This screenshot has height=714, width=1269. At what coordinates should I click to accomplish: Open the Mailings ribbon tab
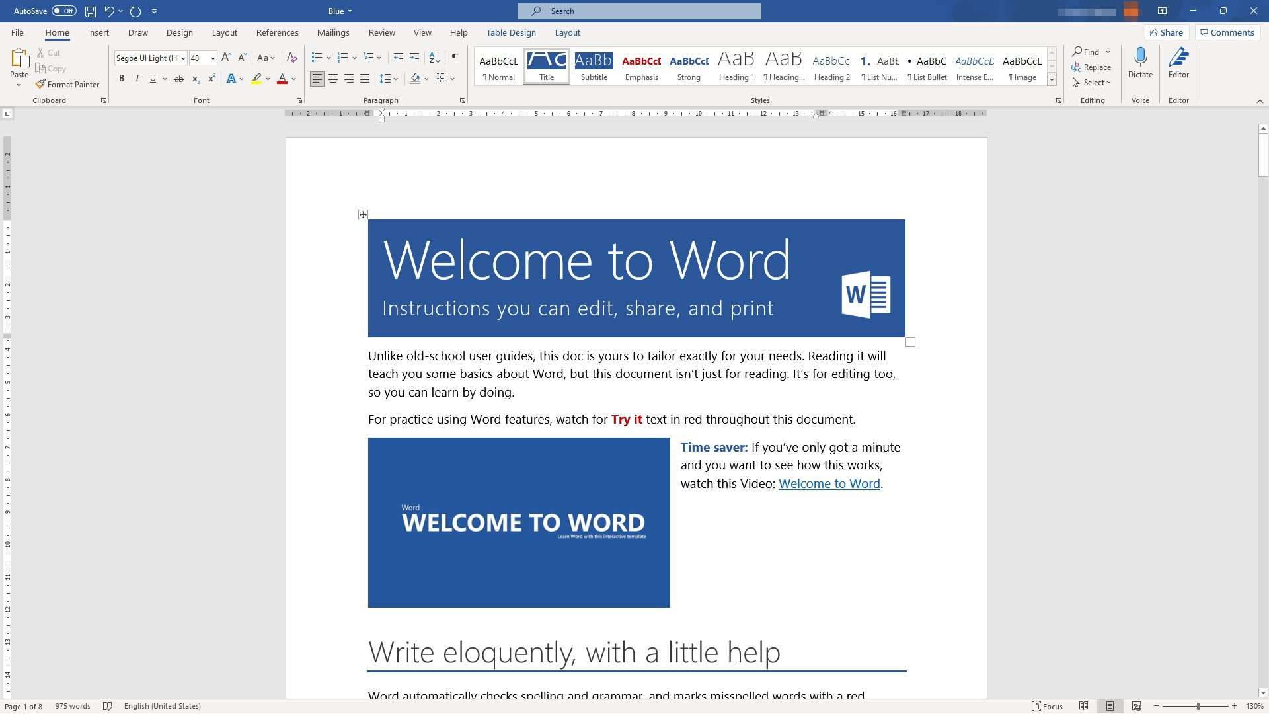tap(333, 32)
